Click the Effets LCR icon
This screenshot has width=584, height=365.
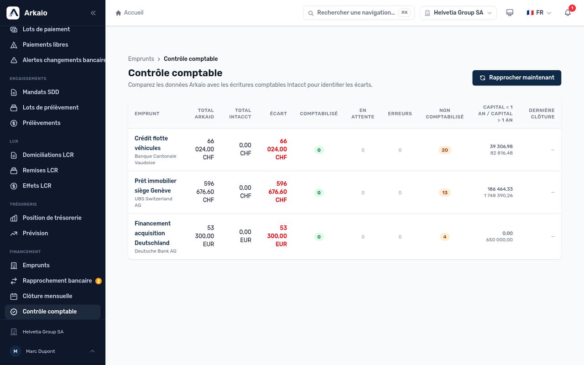click(14, 186)
